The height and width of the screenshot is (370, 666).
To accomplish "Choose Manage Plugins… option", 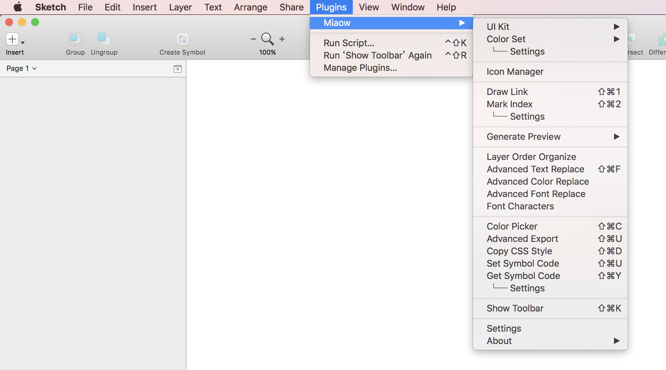I will [x=360, y=68].
